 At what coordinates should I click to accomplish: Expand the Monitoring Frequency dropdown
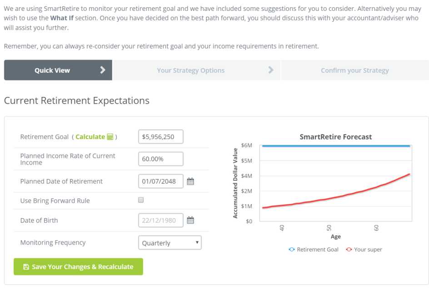point(170,243)
